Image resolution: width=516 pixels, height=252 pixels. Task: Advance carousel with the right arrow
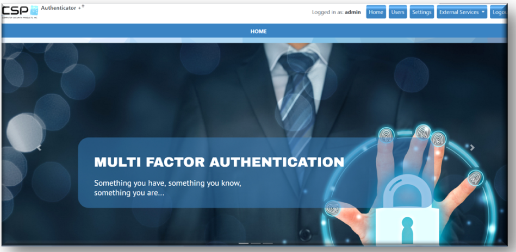[473, 148]
